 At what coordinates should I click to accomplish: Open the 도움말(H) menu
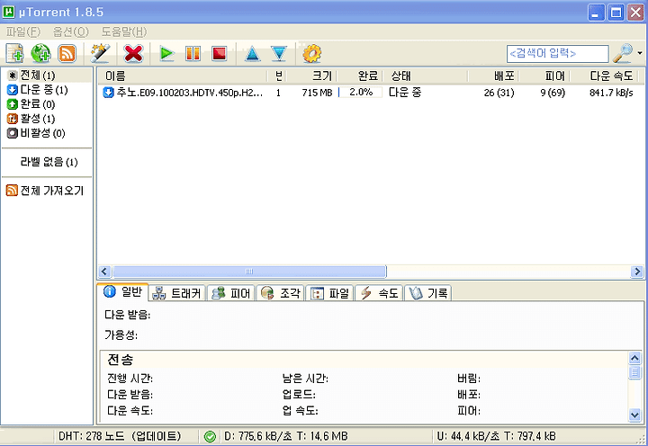(x=124, y=31)
